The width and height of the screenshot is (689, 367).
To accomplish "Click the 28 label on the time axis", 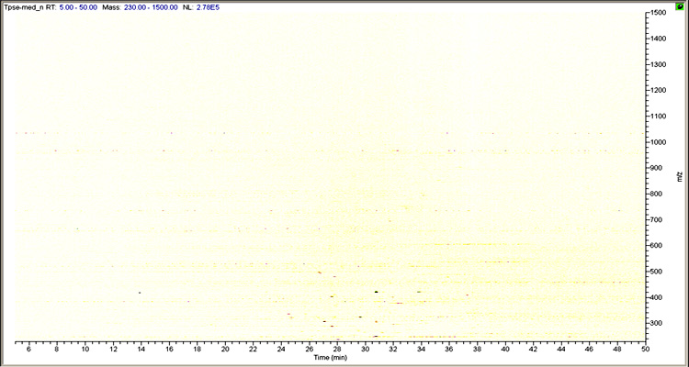I will 337,349.
